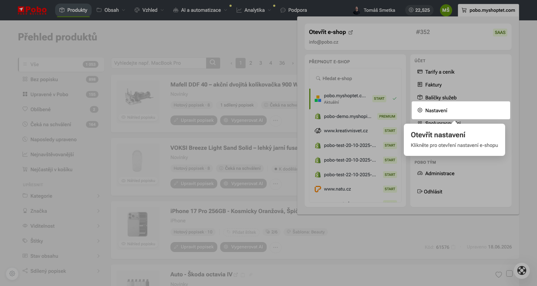This screenshot has width=537, height=286.
Task: Click the 22,525 credits badge
Action: point(419,10)
